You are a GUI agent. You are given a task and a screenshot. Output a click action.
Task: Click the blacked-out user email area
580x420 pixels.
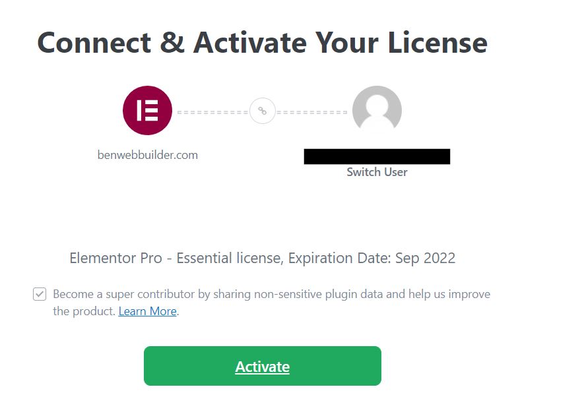pos(377,156)
